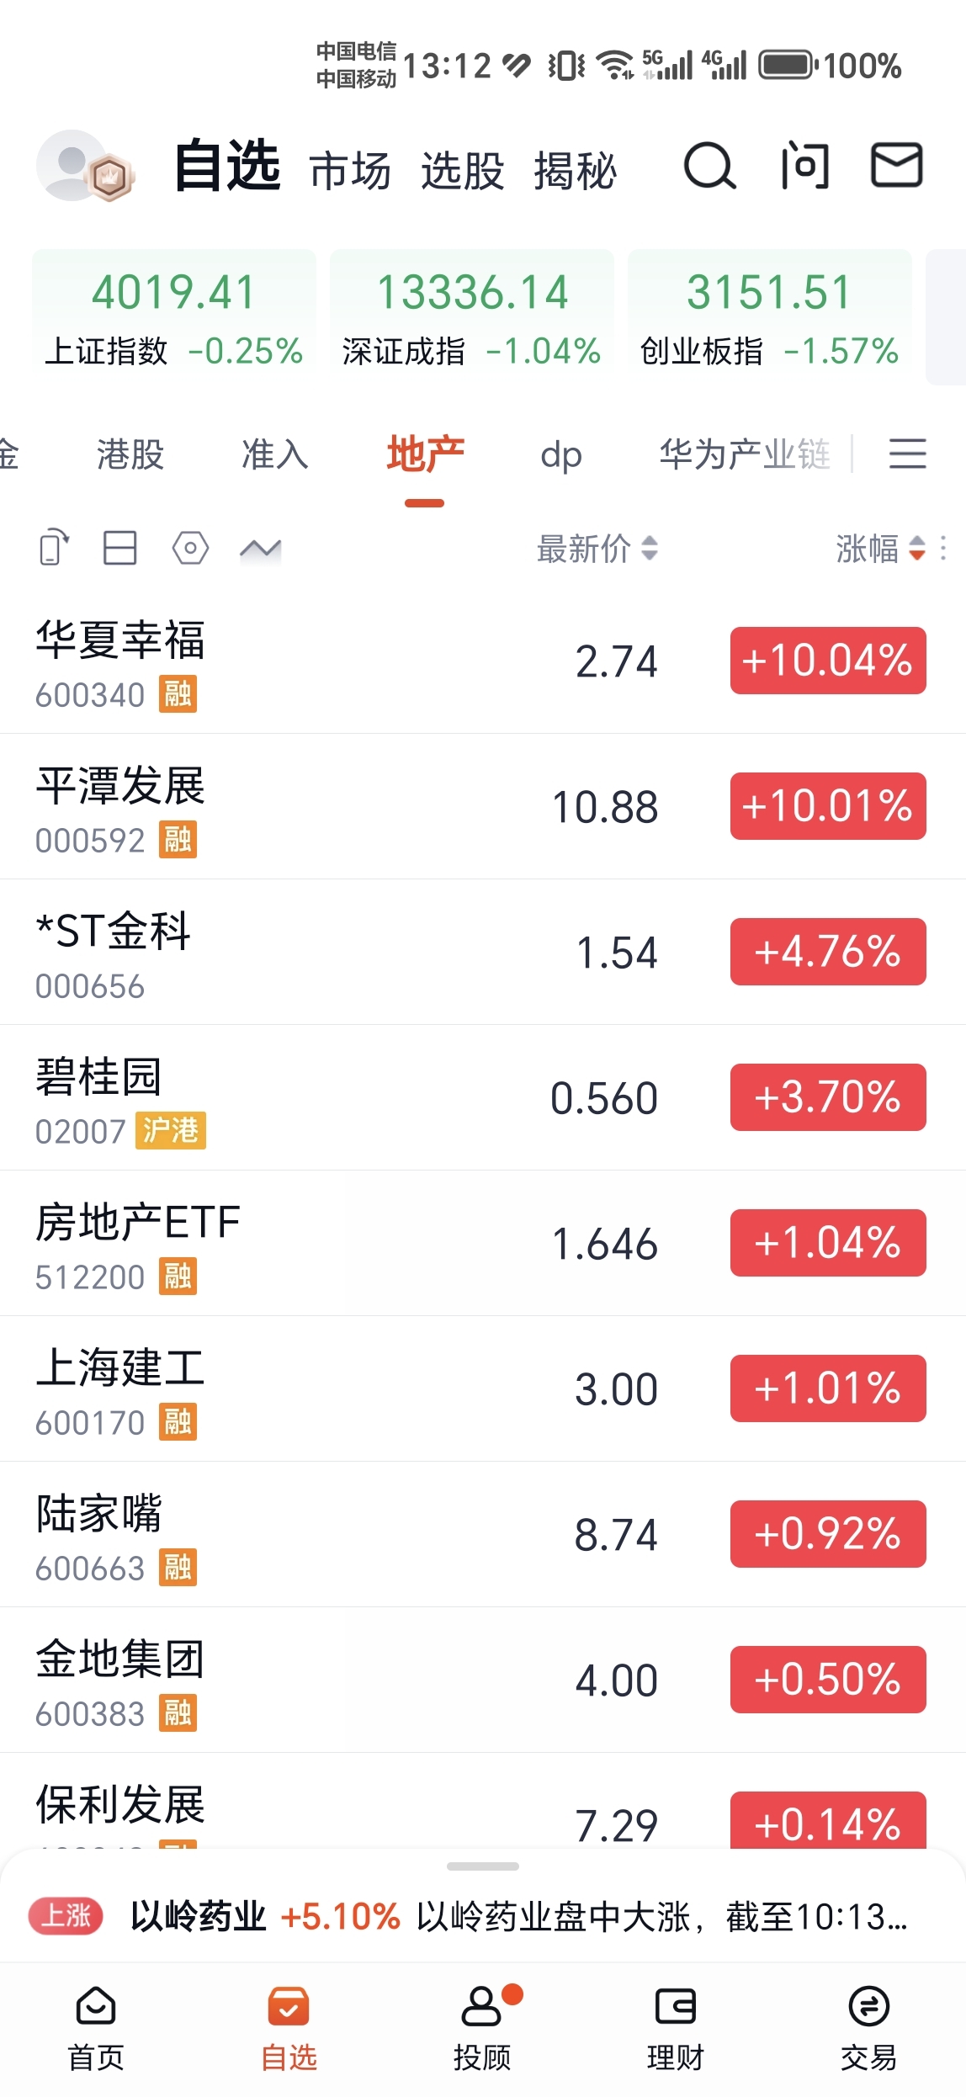Switch to the 港股 watchlist tab
966x2097 pixels.
[130, 454]
